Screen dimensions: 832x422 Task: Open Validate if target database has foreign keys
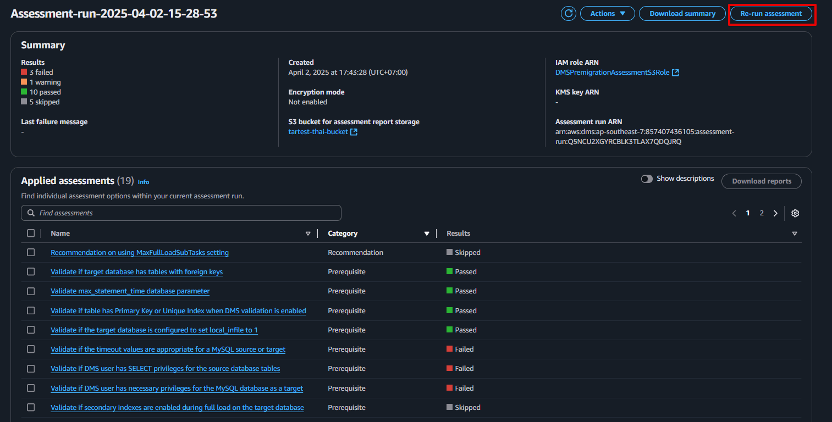136,272
